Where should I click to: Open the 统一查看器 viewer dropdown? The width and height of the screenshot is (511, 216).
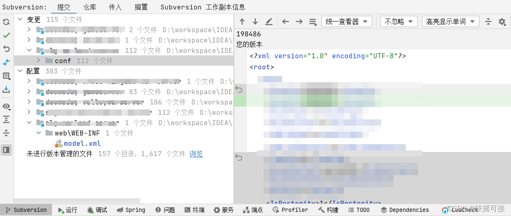[x=346, y=21]
